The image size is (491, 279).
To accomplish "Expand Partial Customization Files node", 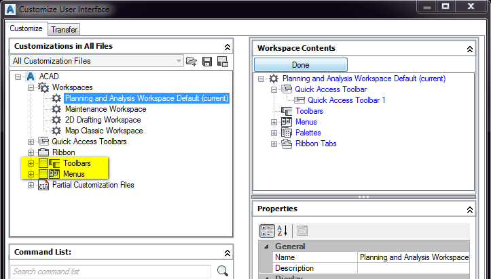I will (31, 185).
